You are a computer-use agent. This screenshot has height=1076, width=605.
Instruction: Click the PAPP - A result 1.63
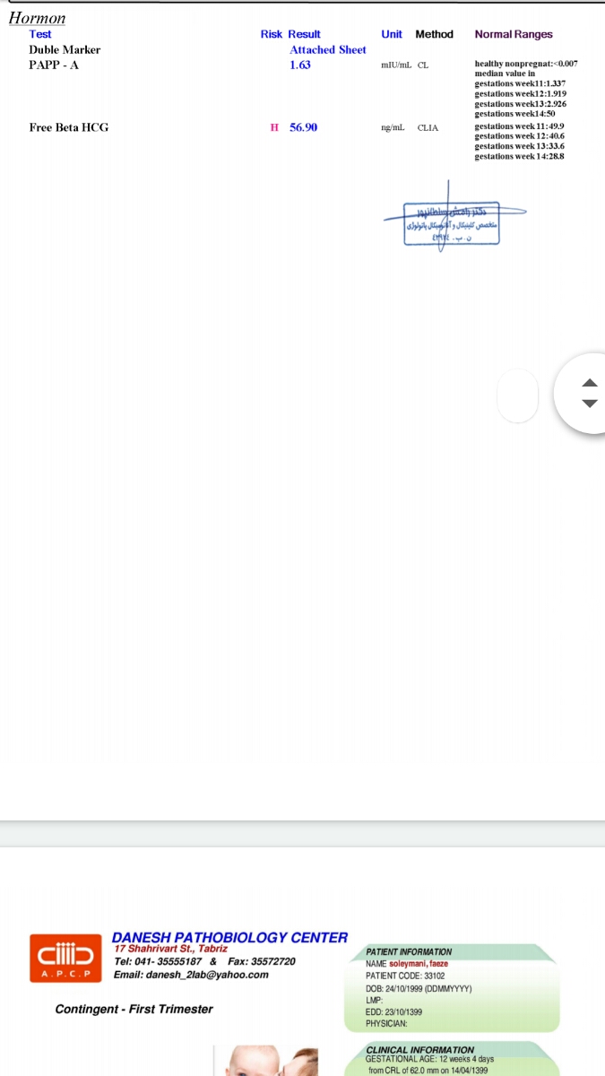[300, 65]
